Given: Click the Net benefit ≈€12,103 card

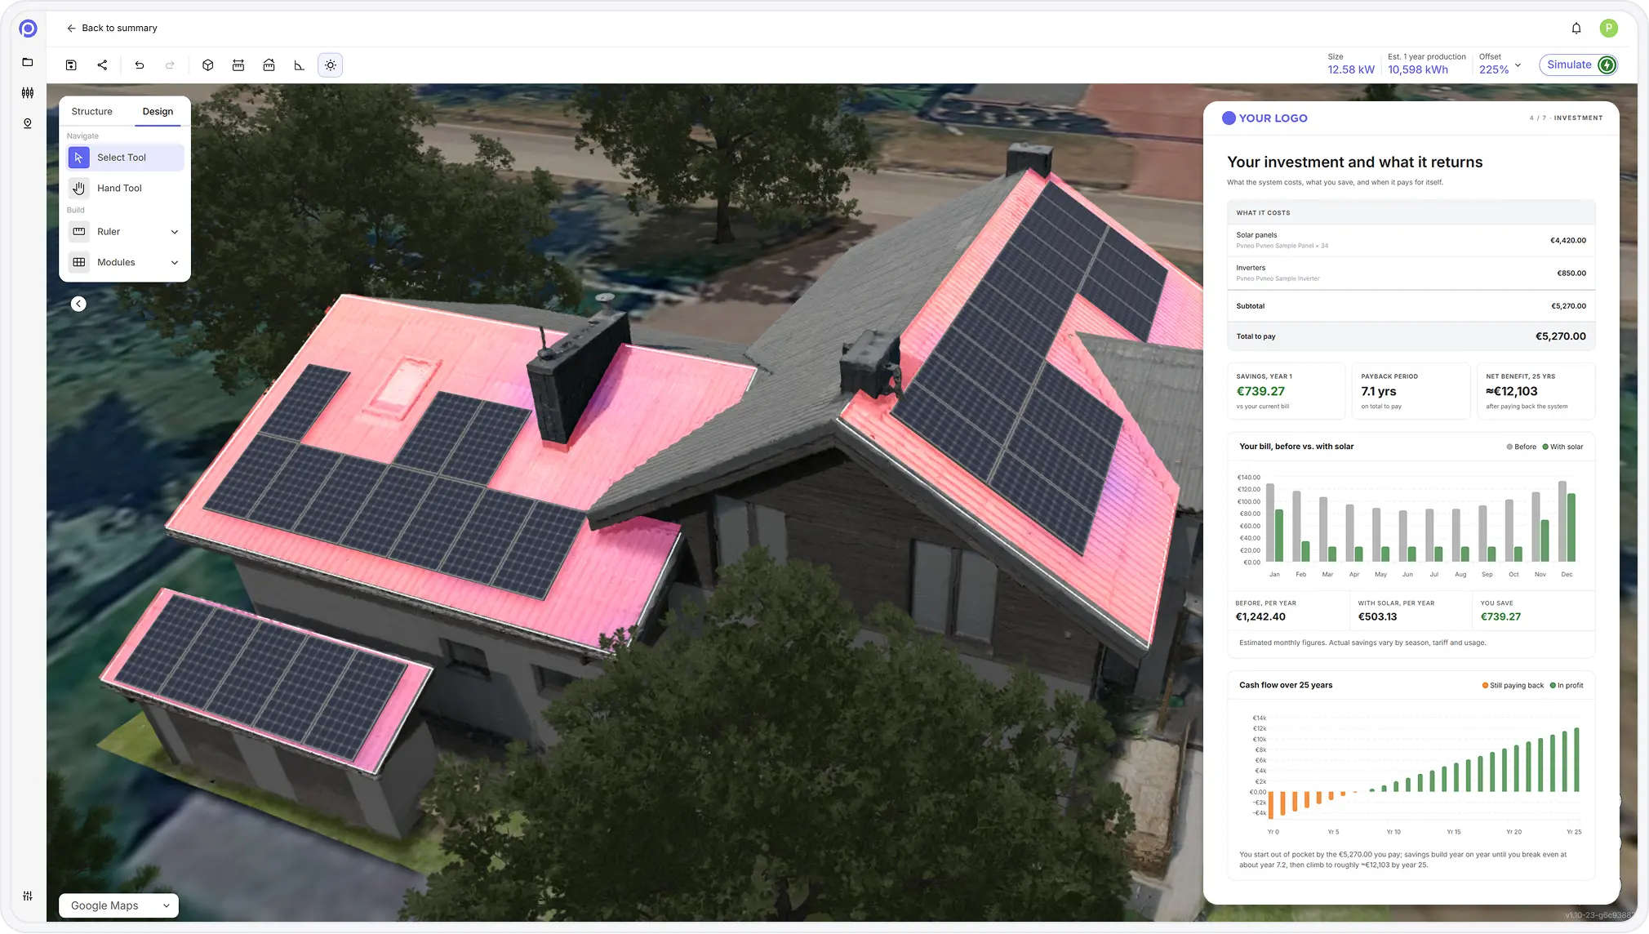Looking at the screenshot, I should point(1536,391).
